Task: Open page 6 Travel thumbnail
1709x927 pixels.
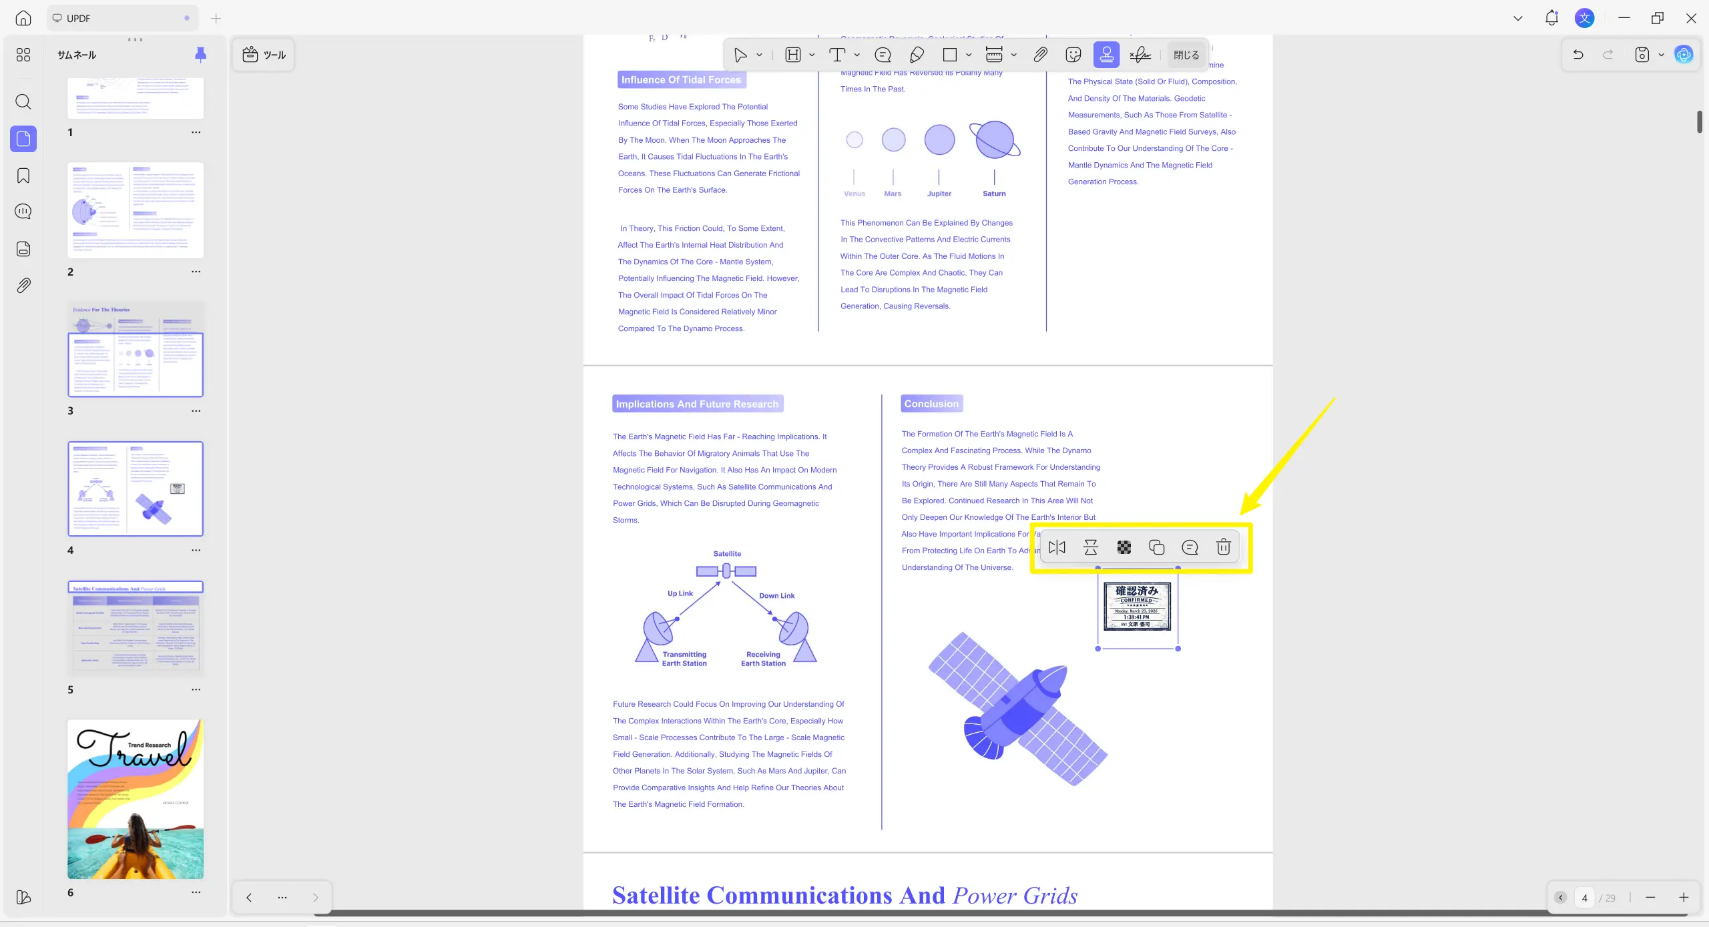Action: click(135, 798)
